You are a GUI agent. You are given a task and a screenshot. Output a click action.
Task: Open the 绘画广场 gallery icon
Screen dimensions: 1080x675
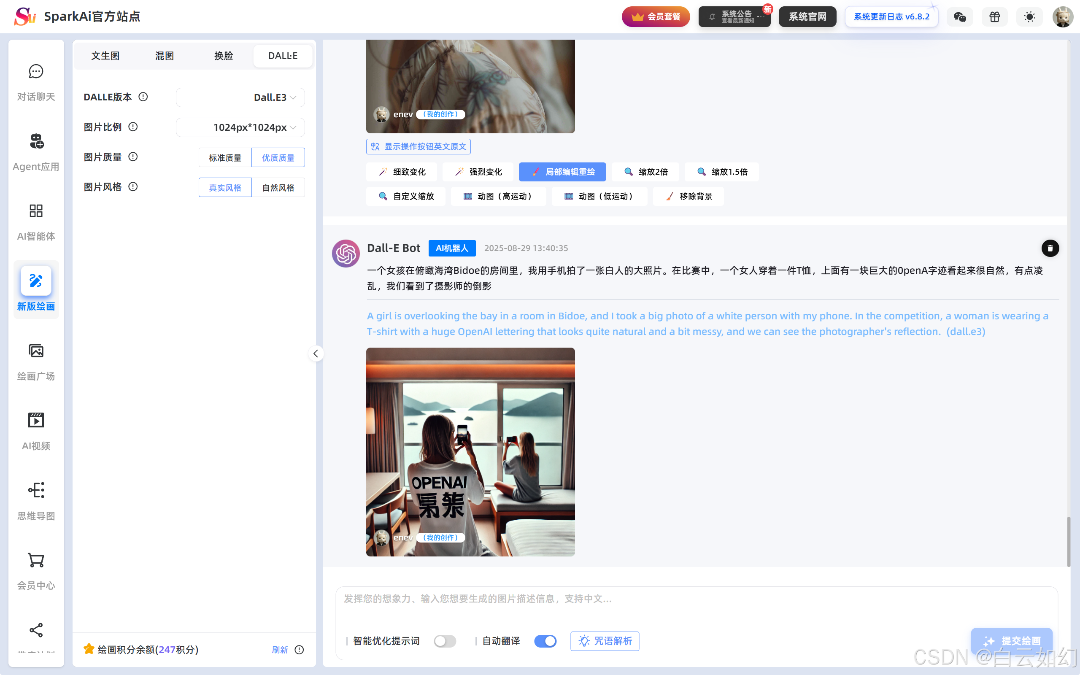36,351
